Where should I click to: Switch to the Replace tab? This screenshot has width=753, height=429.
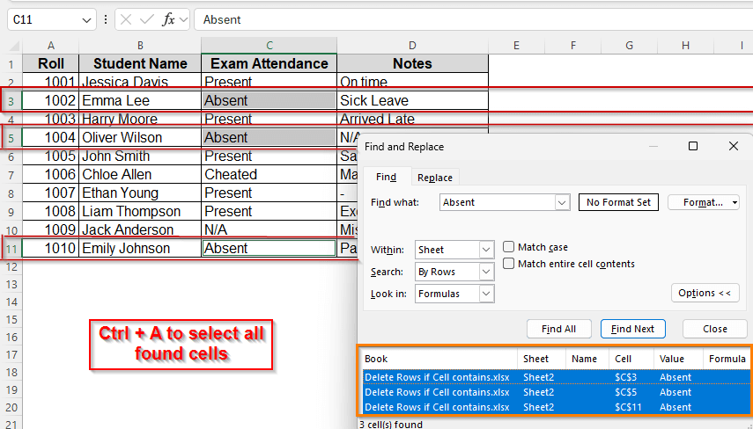coord(435,178)
